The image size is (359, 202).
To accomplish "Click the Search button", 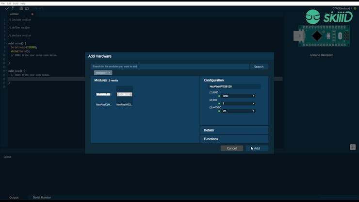I will [259, 67].
